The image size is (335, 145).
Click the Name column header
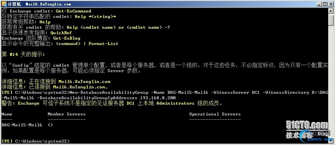click(x=7, y=114)
